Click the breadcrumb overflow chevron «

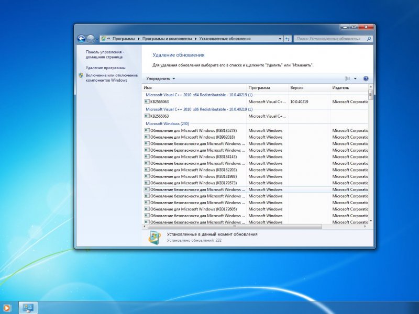point(109,39)
